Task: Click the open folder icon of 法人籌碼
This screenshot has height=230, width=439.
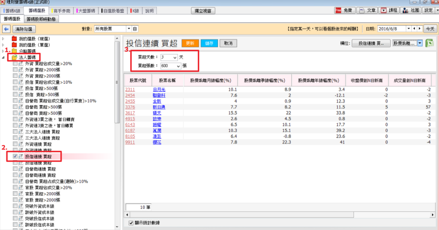Action: [x=14, y=57]
